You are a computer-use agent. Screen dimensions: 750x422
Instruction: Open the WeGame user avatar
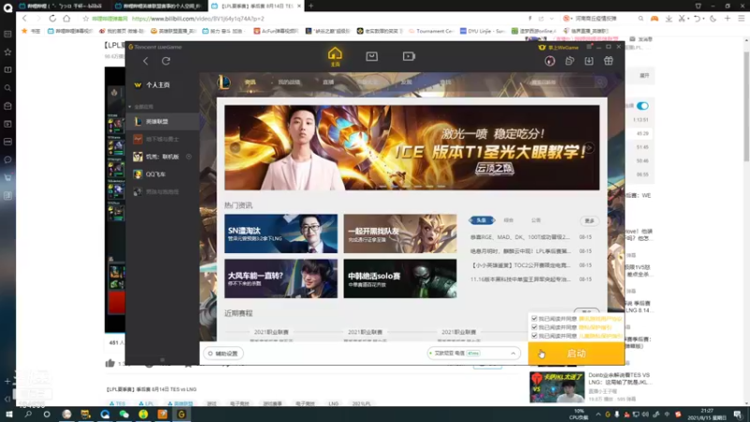(x=549, y=61)
